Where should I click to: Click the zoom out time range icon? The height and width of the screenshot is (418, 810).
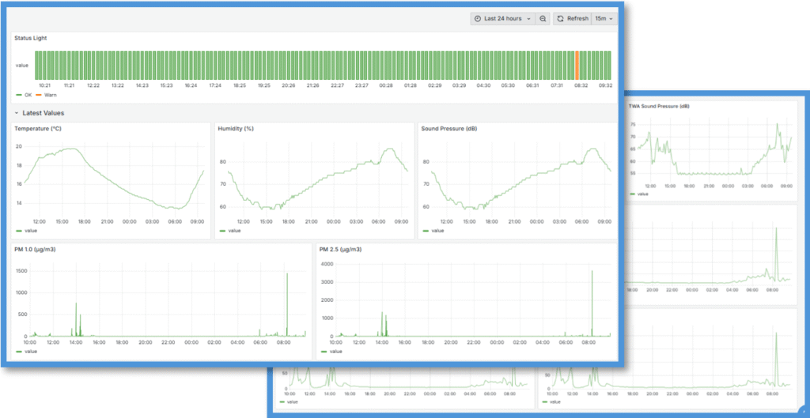click(x=543, y=19)
